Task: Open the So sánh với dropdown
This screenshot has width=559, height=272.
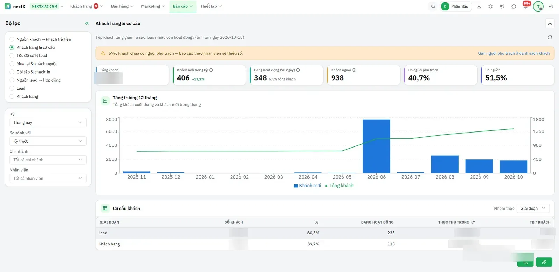Action: click(x=48, y=141)
